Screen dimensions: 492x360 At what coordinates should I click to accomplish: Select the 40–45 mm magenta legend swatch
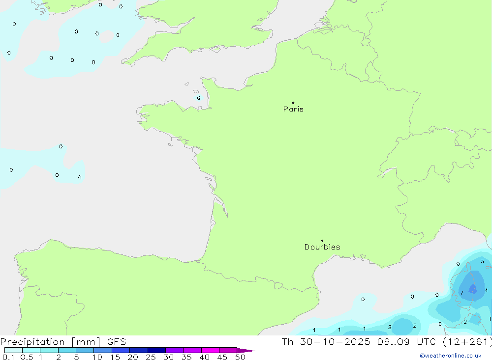point(210,350)
